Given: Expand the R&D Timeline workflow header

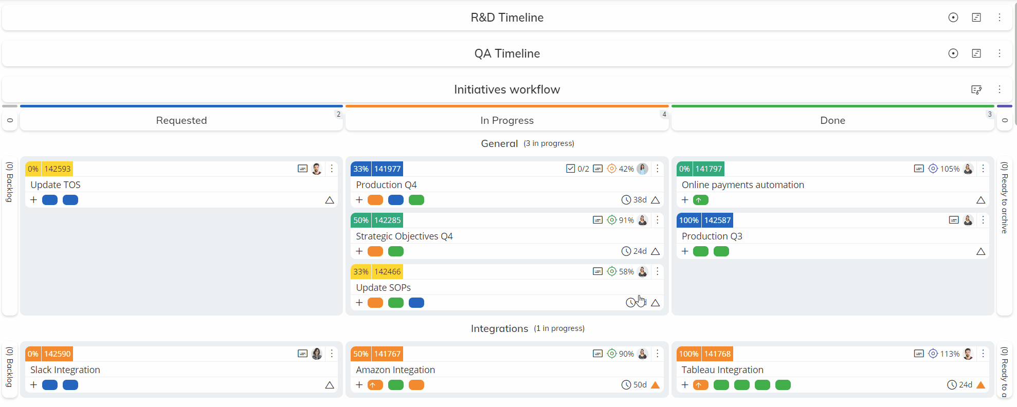Looking at the screenshot, I should [507, 17].
